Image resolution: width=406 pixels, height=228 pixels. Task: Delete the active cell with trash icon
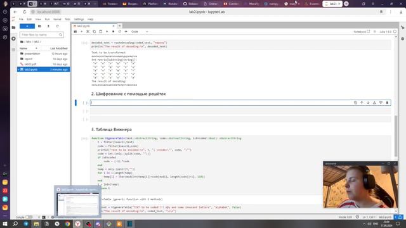[387, 103]
